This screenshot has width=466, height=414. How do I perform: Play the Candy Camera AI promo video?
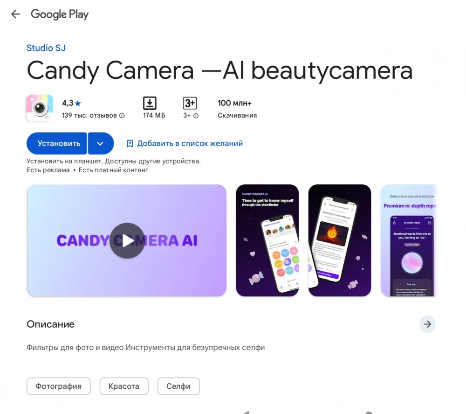click(127, 240)
